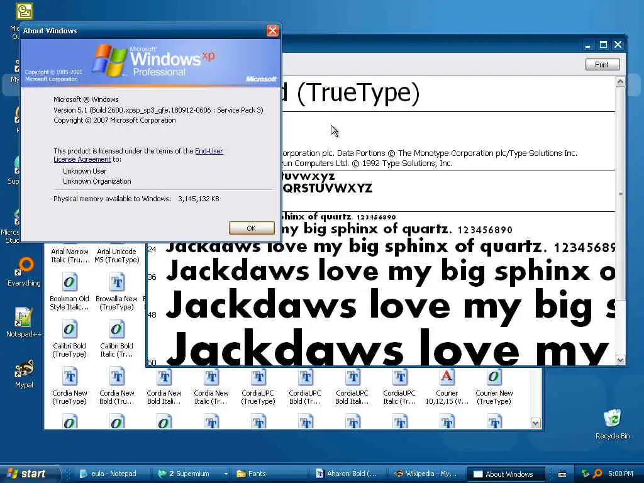Open the top-left Outlook desktop icon
The width and height of the screenshot is (644, 483).
(x=24, y=11)
